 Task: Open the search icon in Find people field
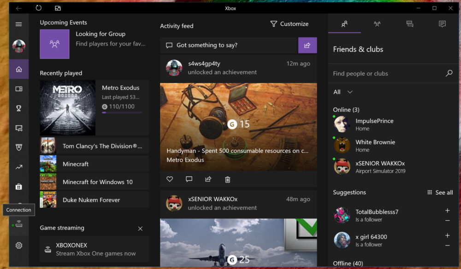(449, 73)
